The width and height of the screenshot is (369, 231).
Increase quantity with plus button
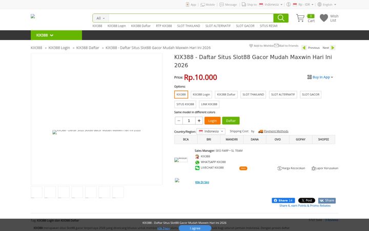pyautogui.click(x=199, y=121)
